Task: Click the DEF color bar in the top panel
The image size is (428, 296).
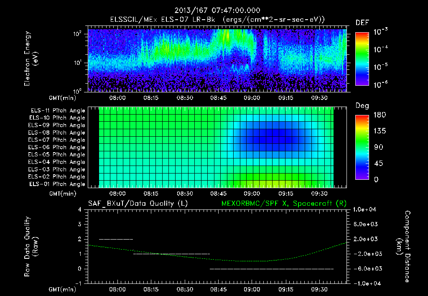Action: tap(362, 59)
